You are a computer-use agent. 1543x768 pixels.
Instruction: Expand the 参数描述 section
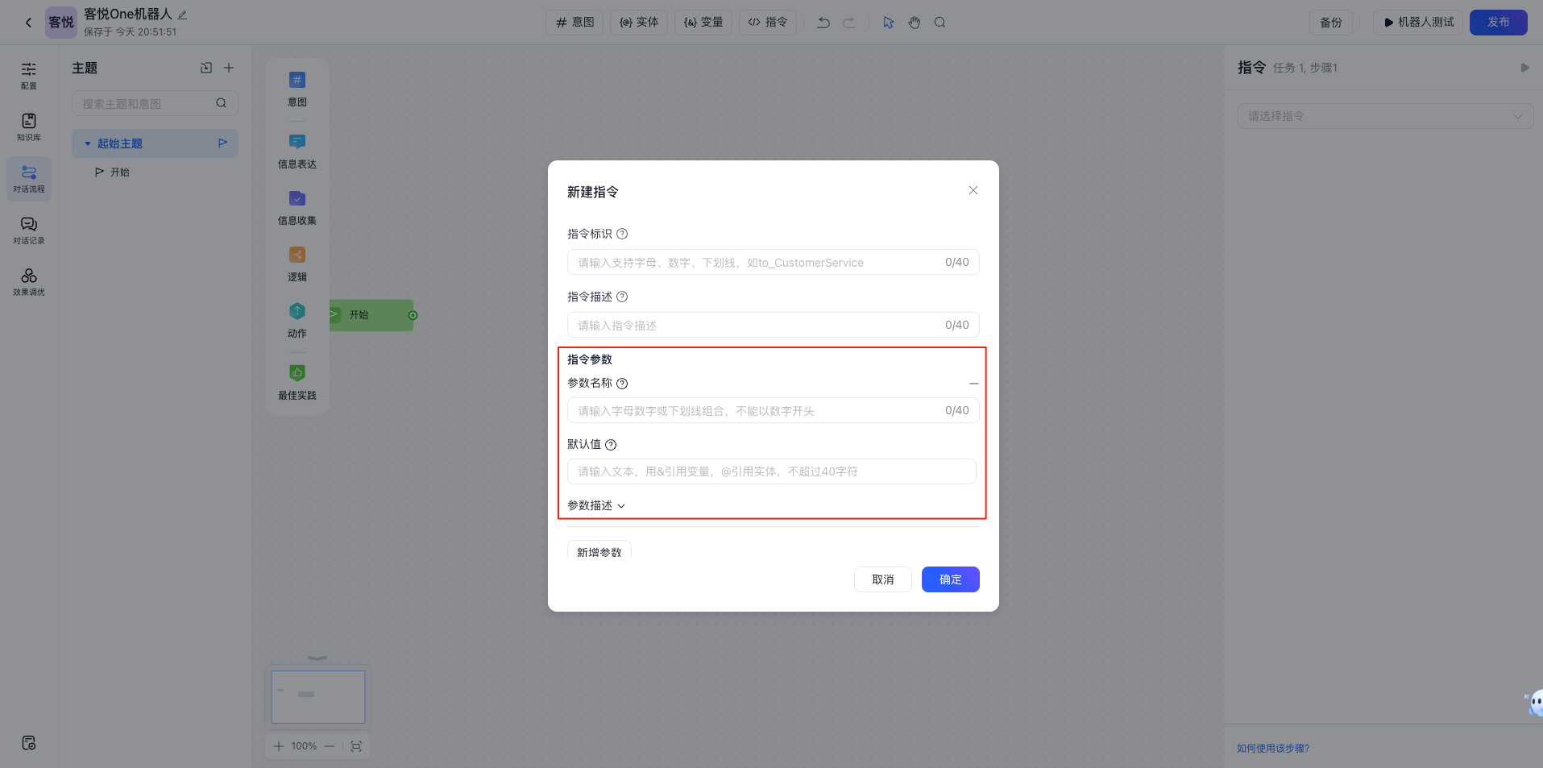(596, 506)
